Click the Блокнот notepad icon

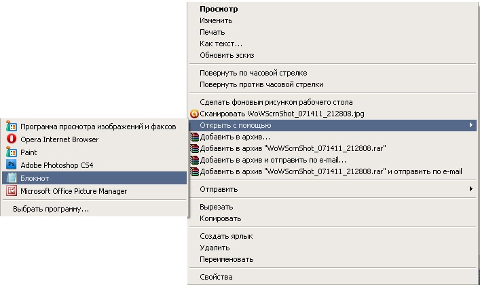coord(12,178)
